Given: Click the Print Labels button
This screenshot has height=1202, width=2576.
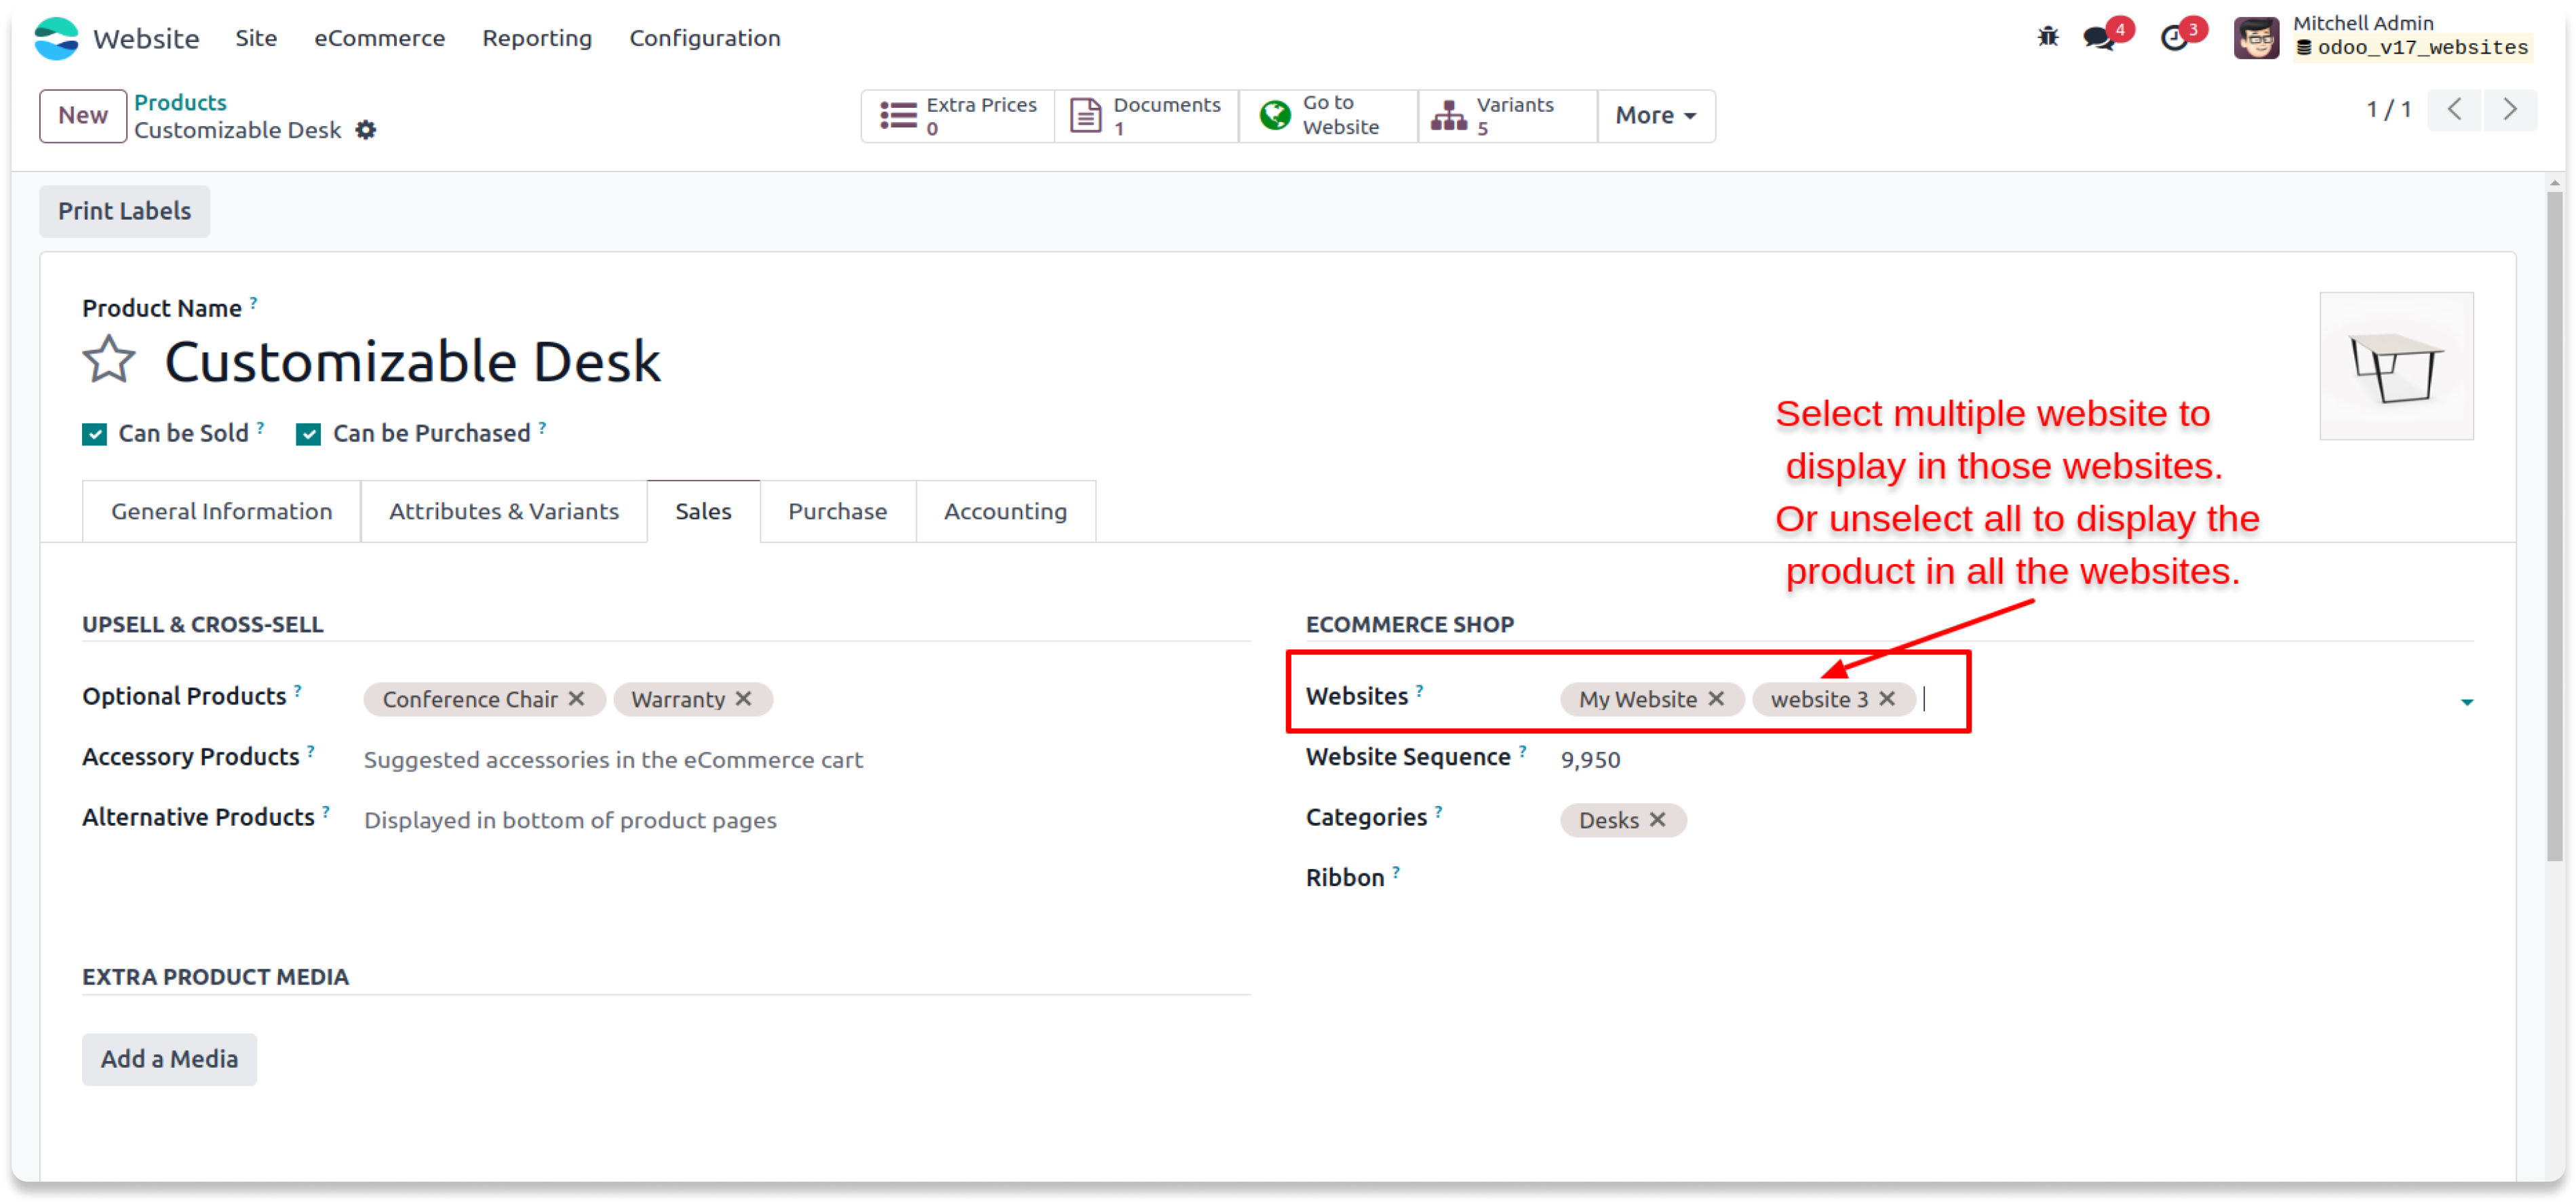Looking at the screenshot, I should click(124, 211).
